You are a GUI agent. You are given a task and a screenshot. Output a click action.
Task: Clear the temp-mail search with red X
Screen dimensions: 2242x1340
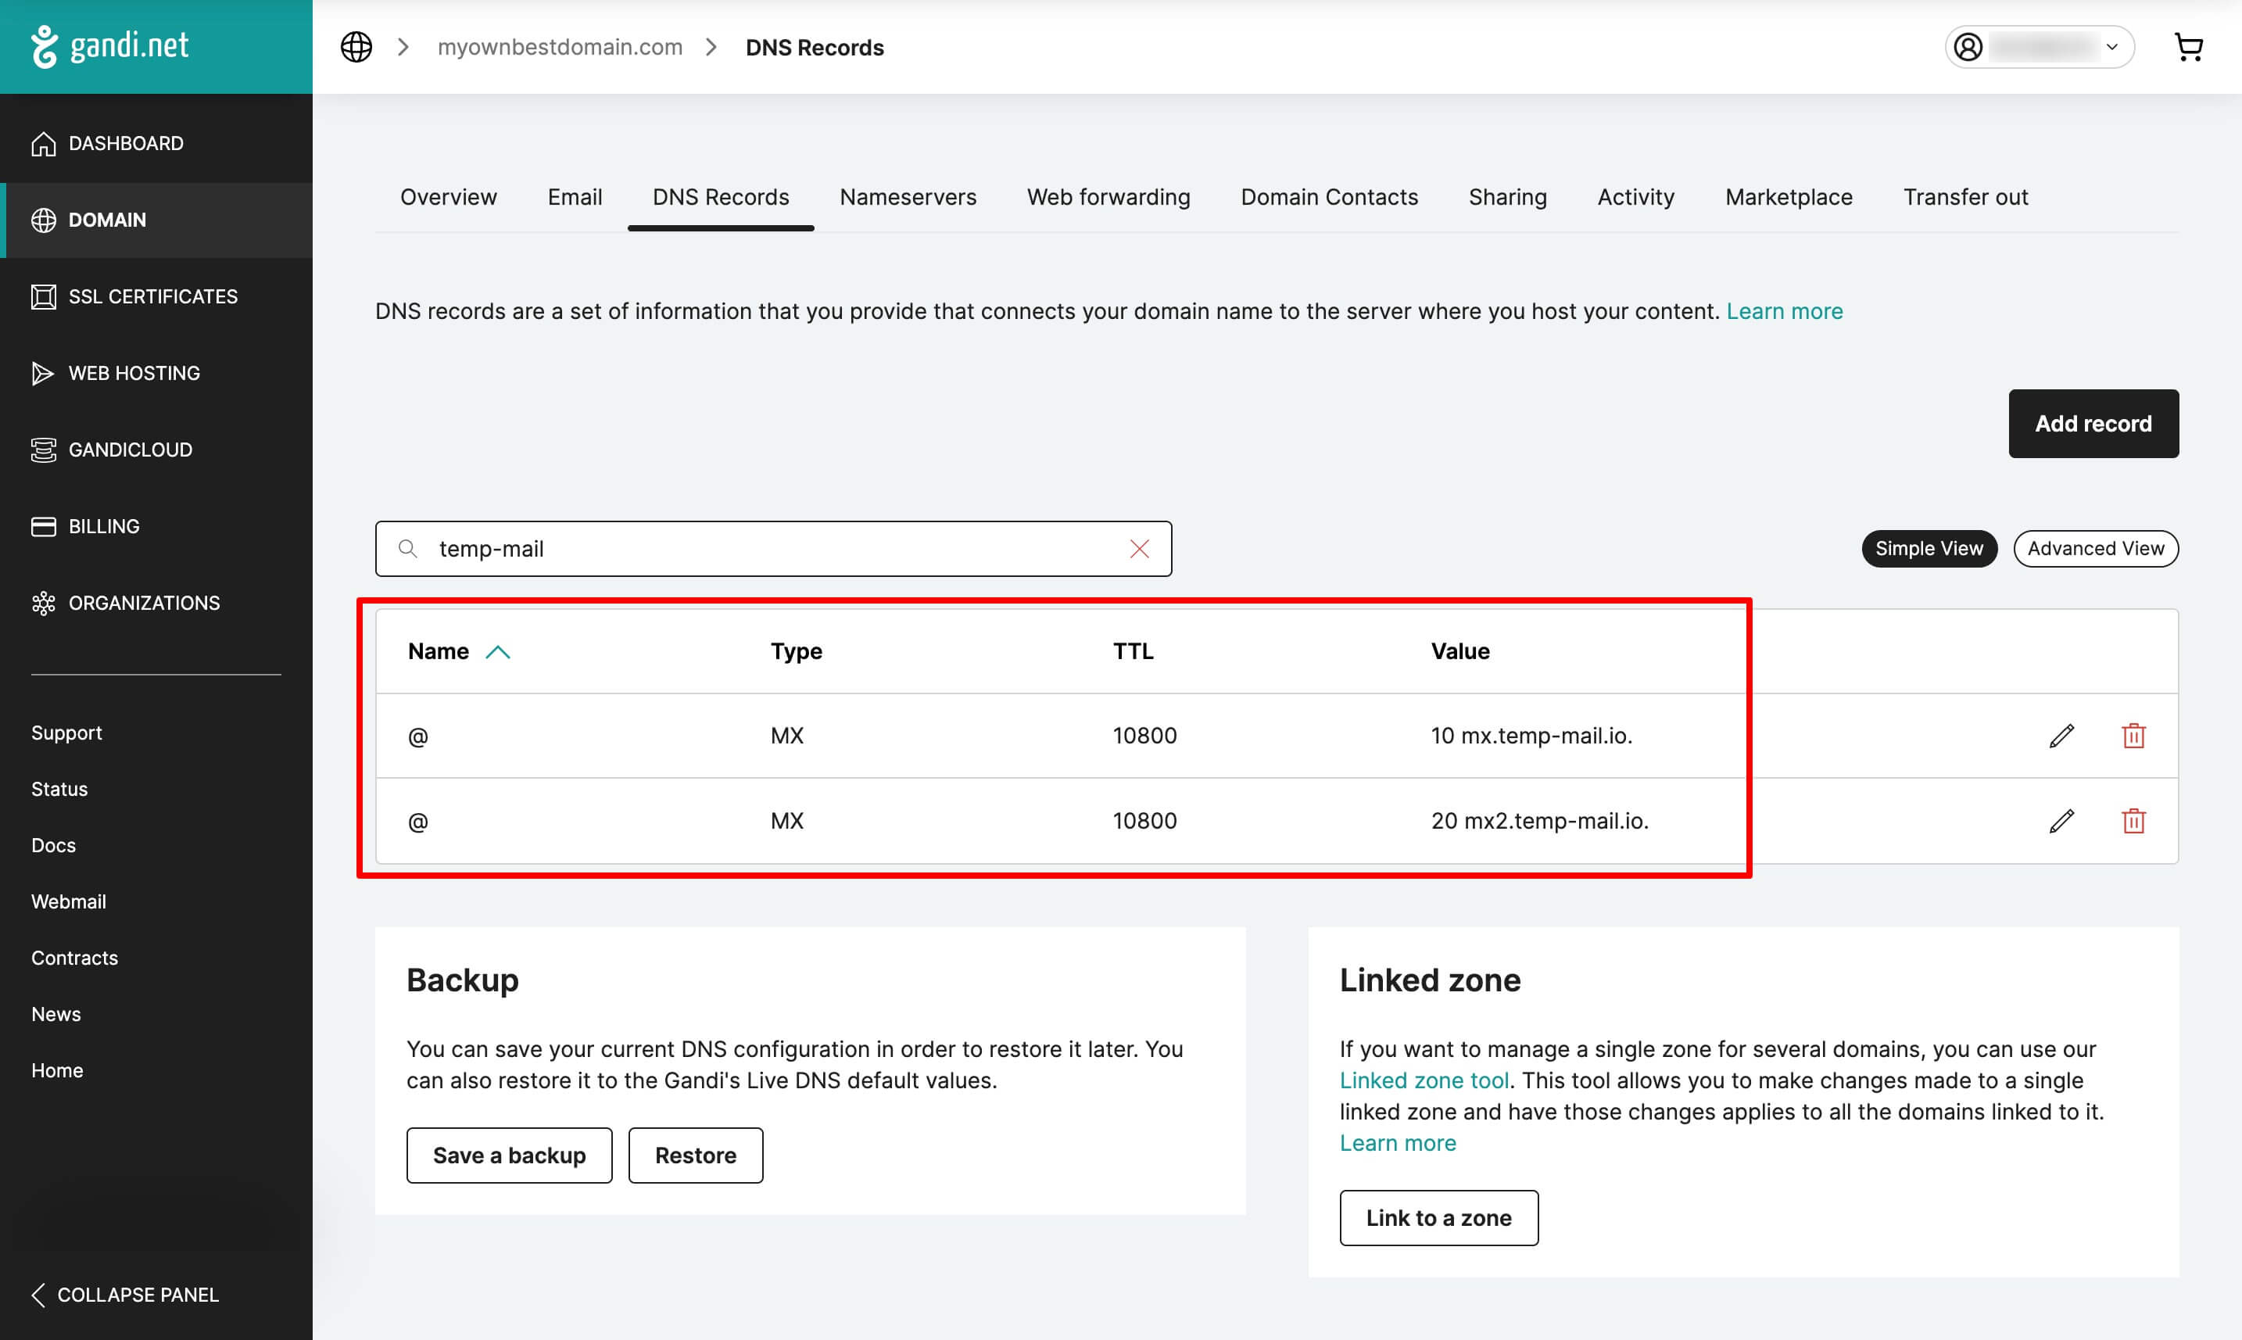1140,549
